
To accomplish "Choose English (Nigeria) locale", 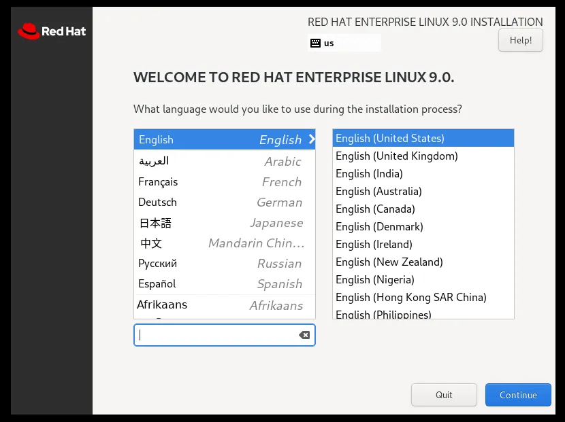I will coord(423,279).
